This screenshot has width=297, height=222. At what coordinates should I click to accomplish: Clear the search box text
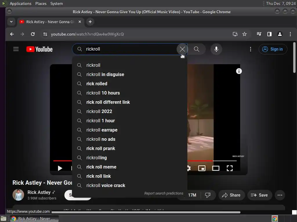(x=182, y=49)
